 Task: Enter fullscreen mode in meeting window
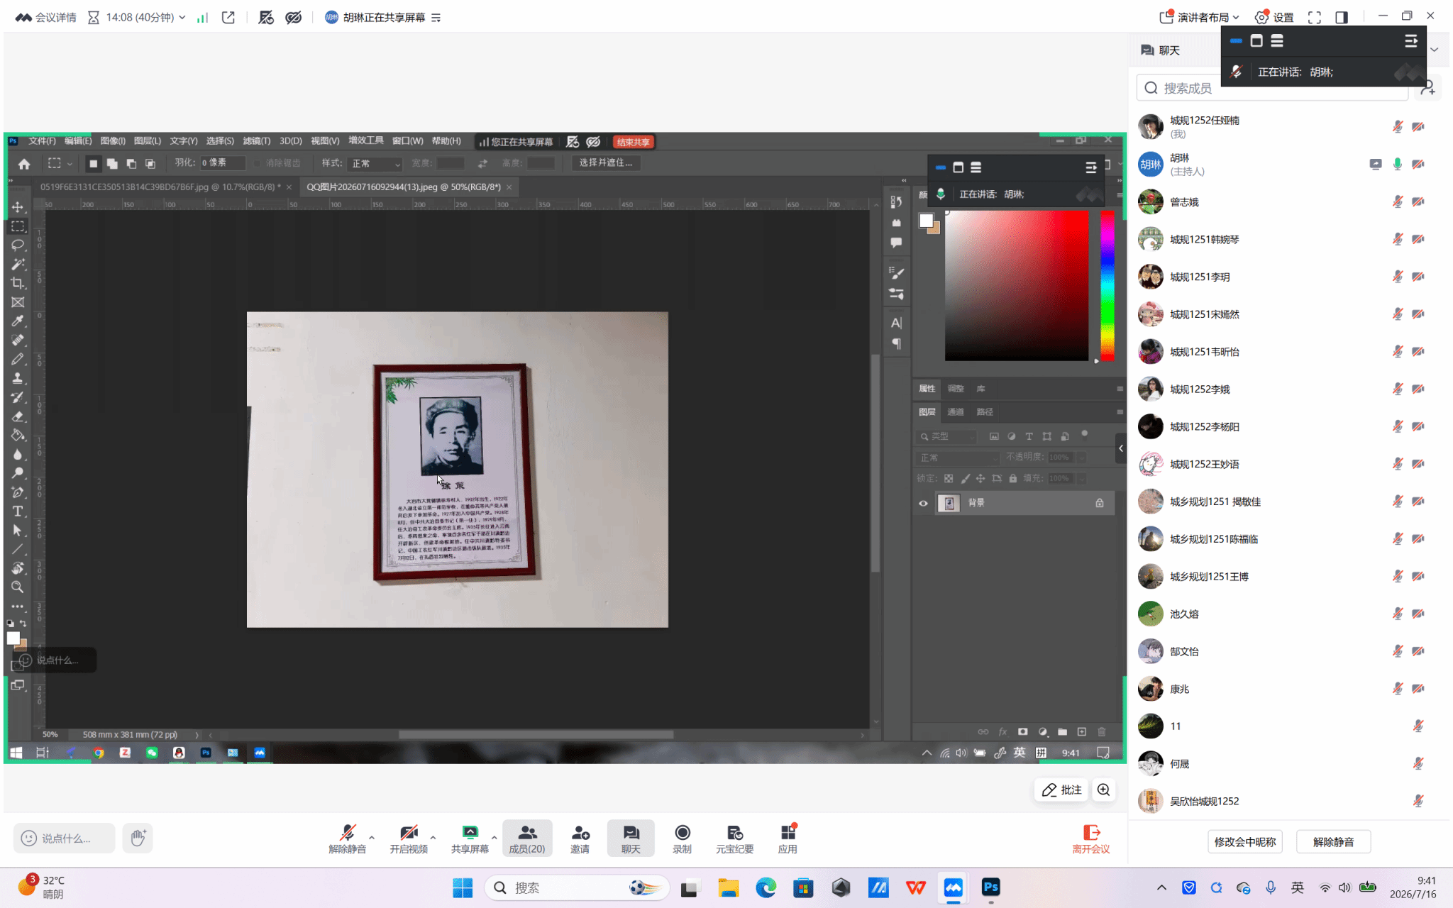1314,17
